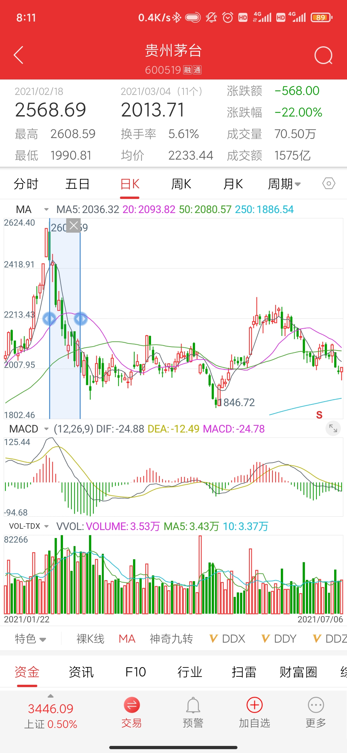The width and height of the screenshot is (347, 753).
Task: Open the 预警 alert bell icon
Action: pyautogui.click(x=193, y=705)
